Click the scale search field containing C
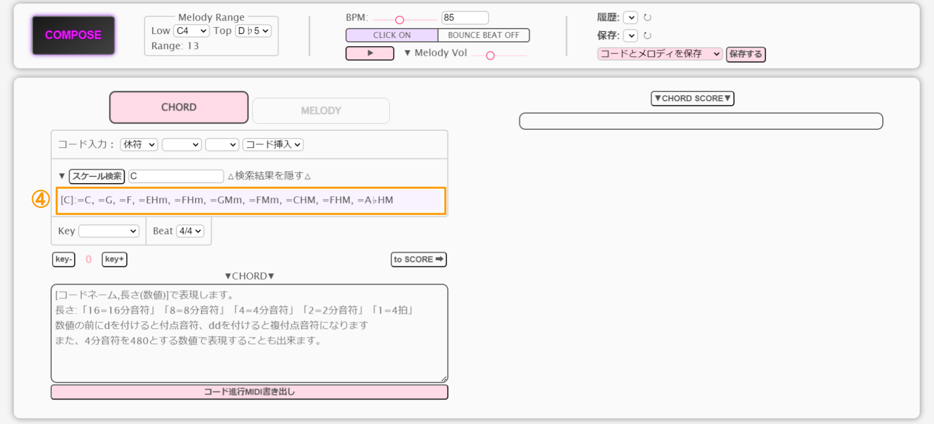Viewport: 934px width, 424px height. click(x=176, y=176)
